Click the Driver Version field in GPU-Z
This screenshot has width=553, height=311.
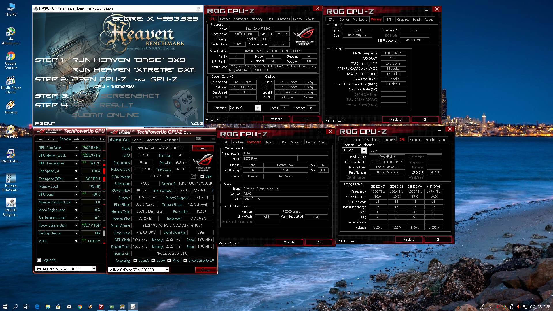[172, 225]
